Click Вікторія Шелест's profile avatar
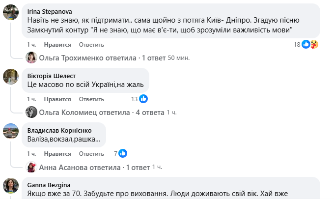 (x=11, y=77)
